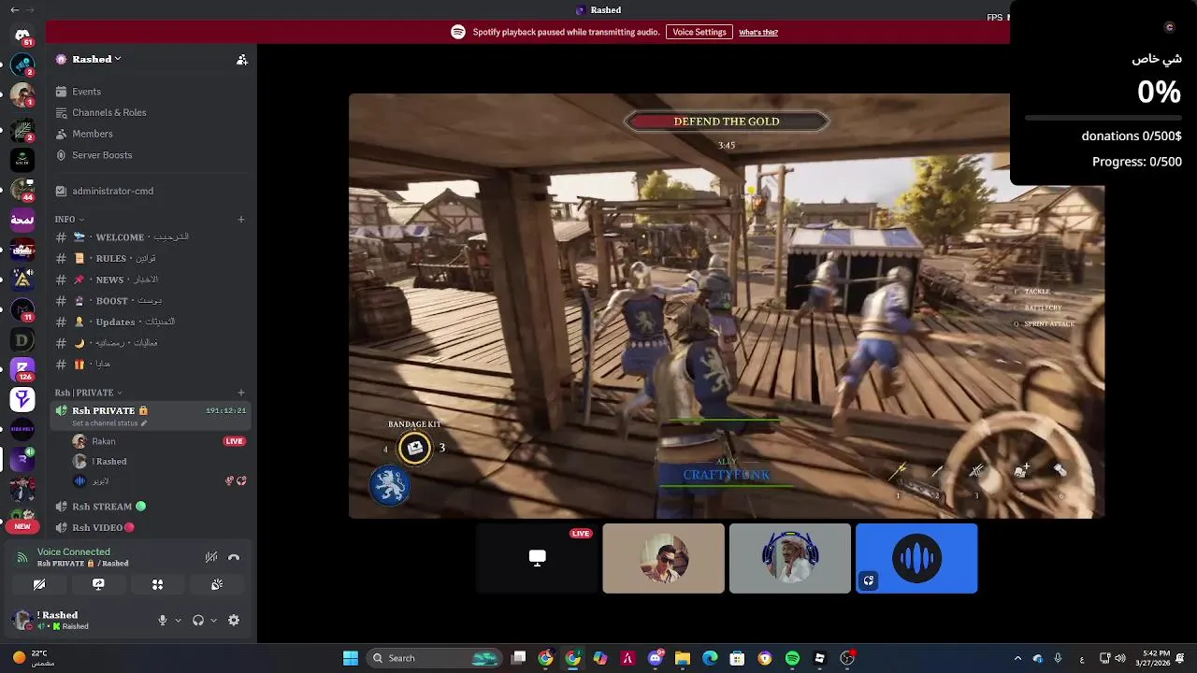The image size is (1197, 673).
Task: Open Roblox from the taskbar
Action: click(820, 658)
